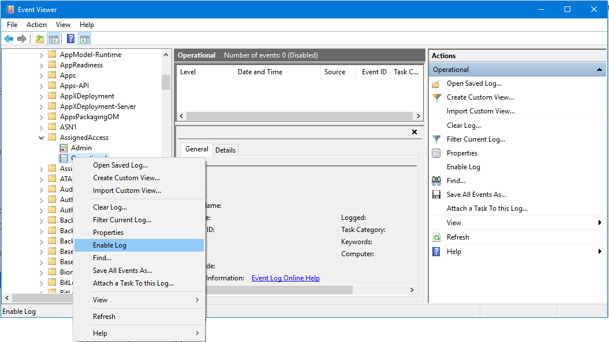
Task: Click the Forward arrow toolbar icon
Action: click(22, 39)
